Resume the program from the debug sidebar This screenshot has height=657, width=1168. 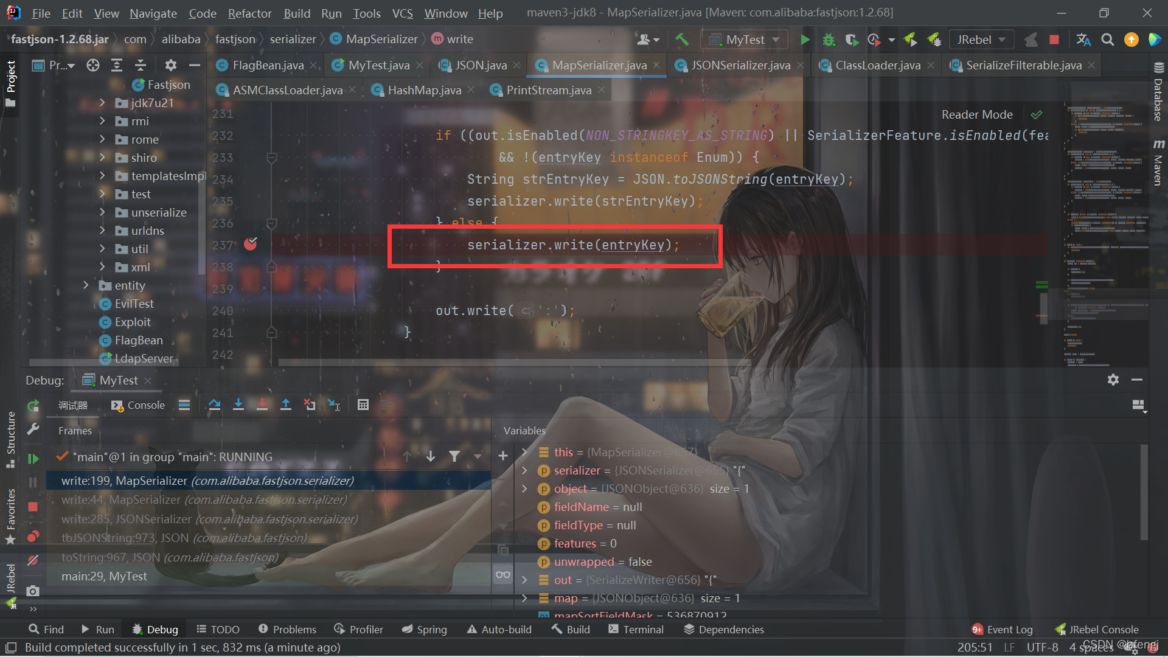33,459
